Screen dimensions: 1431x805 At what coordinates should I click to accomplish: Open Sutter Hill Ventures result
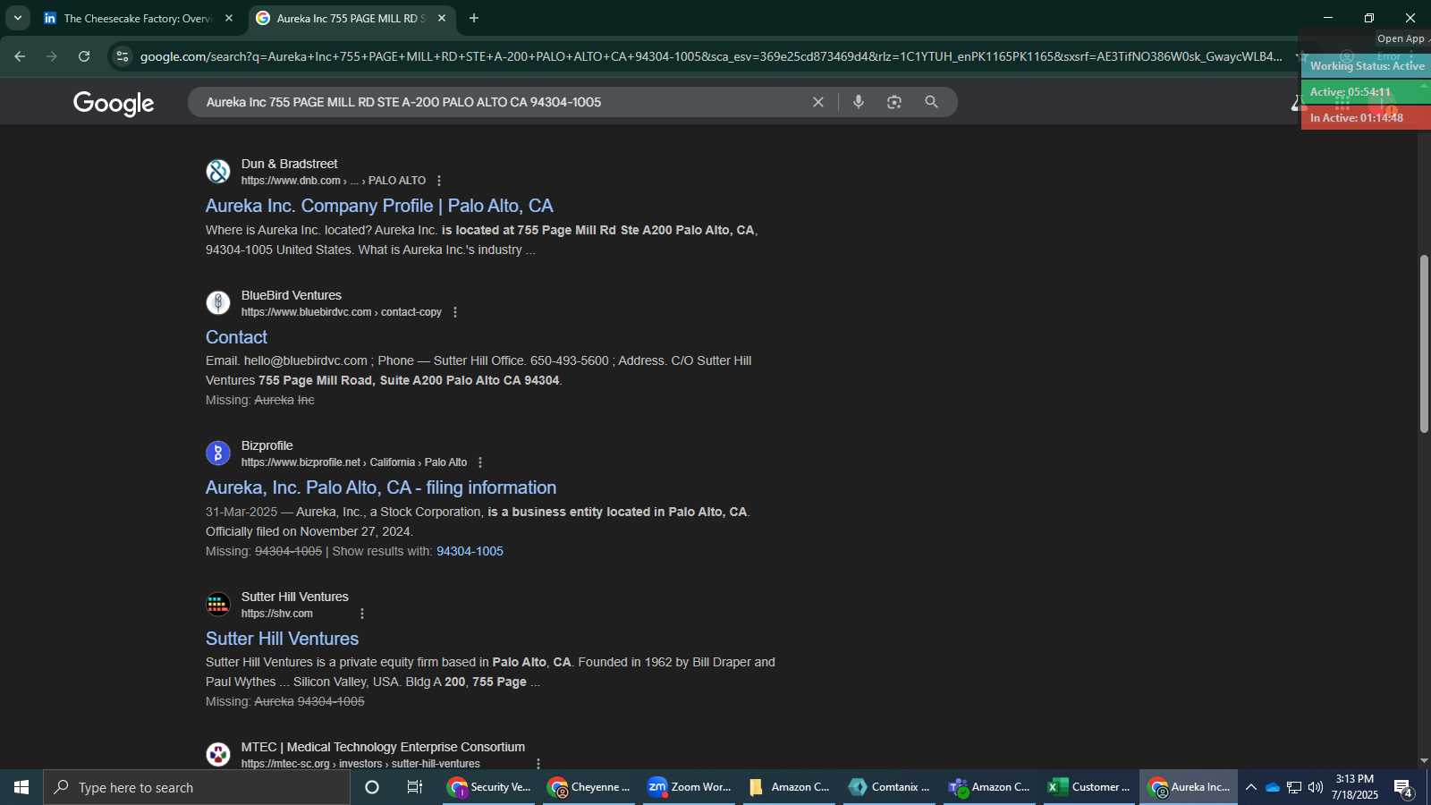click(x=282, y=639)
